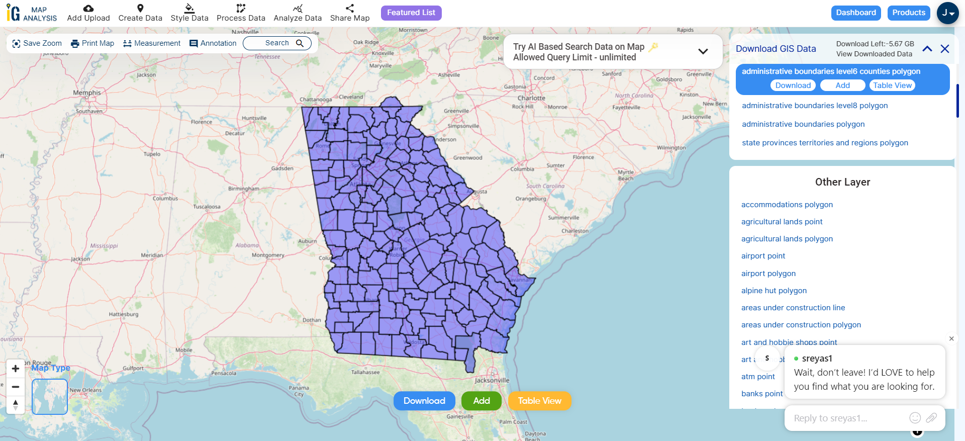Screen dimensions: 965x441
Task: Click the orange Table View button below the map
Action: pyautogui.click(x=540, y=401)
